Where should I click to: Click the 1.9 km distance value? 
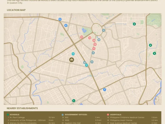click(154, 118)
